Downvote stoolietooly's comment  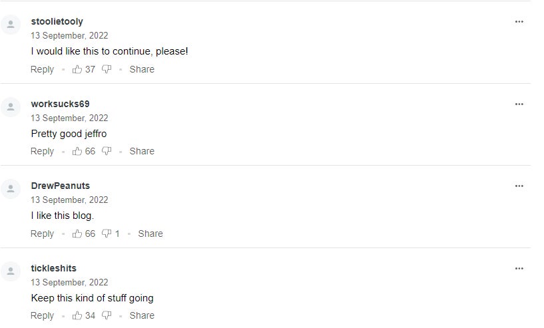107,69
